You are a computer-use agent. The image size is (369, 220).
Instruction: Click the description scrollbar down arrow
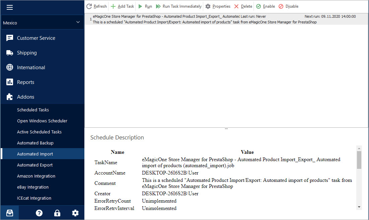359,207
